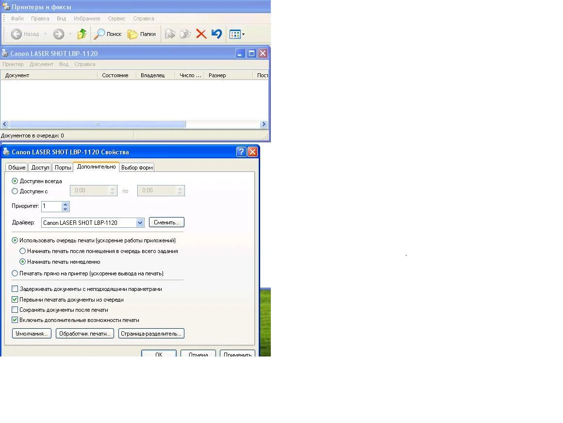The image size is (563, 423).
Task: Click the queue's horizontal scrollbar thumb
Action: (x=97, y=124)
